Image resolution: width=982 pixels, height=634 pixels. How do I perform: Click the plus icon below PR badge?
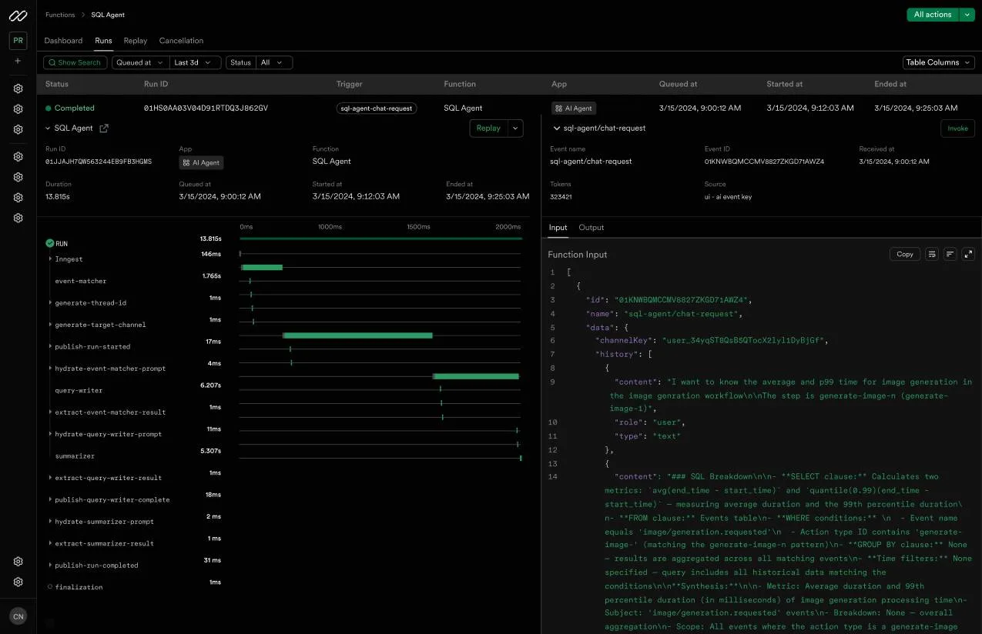point(18,62)
